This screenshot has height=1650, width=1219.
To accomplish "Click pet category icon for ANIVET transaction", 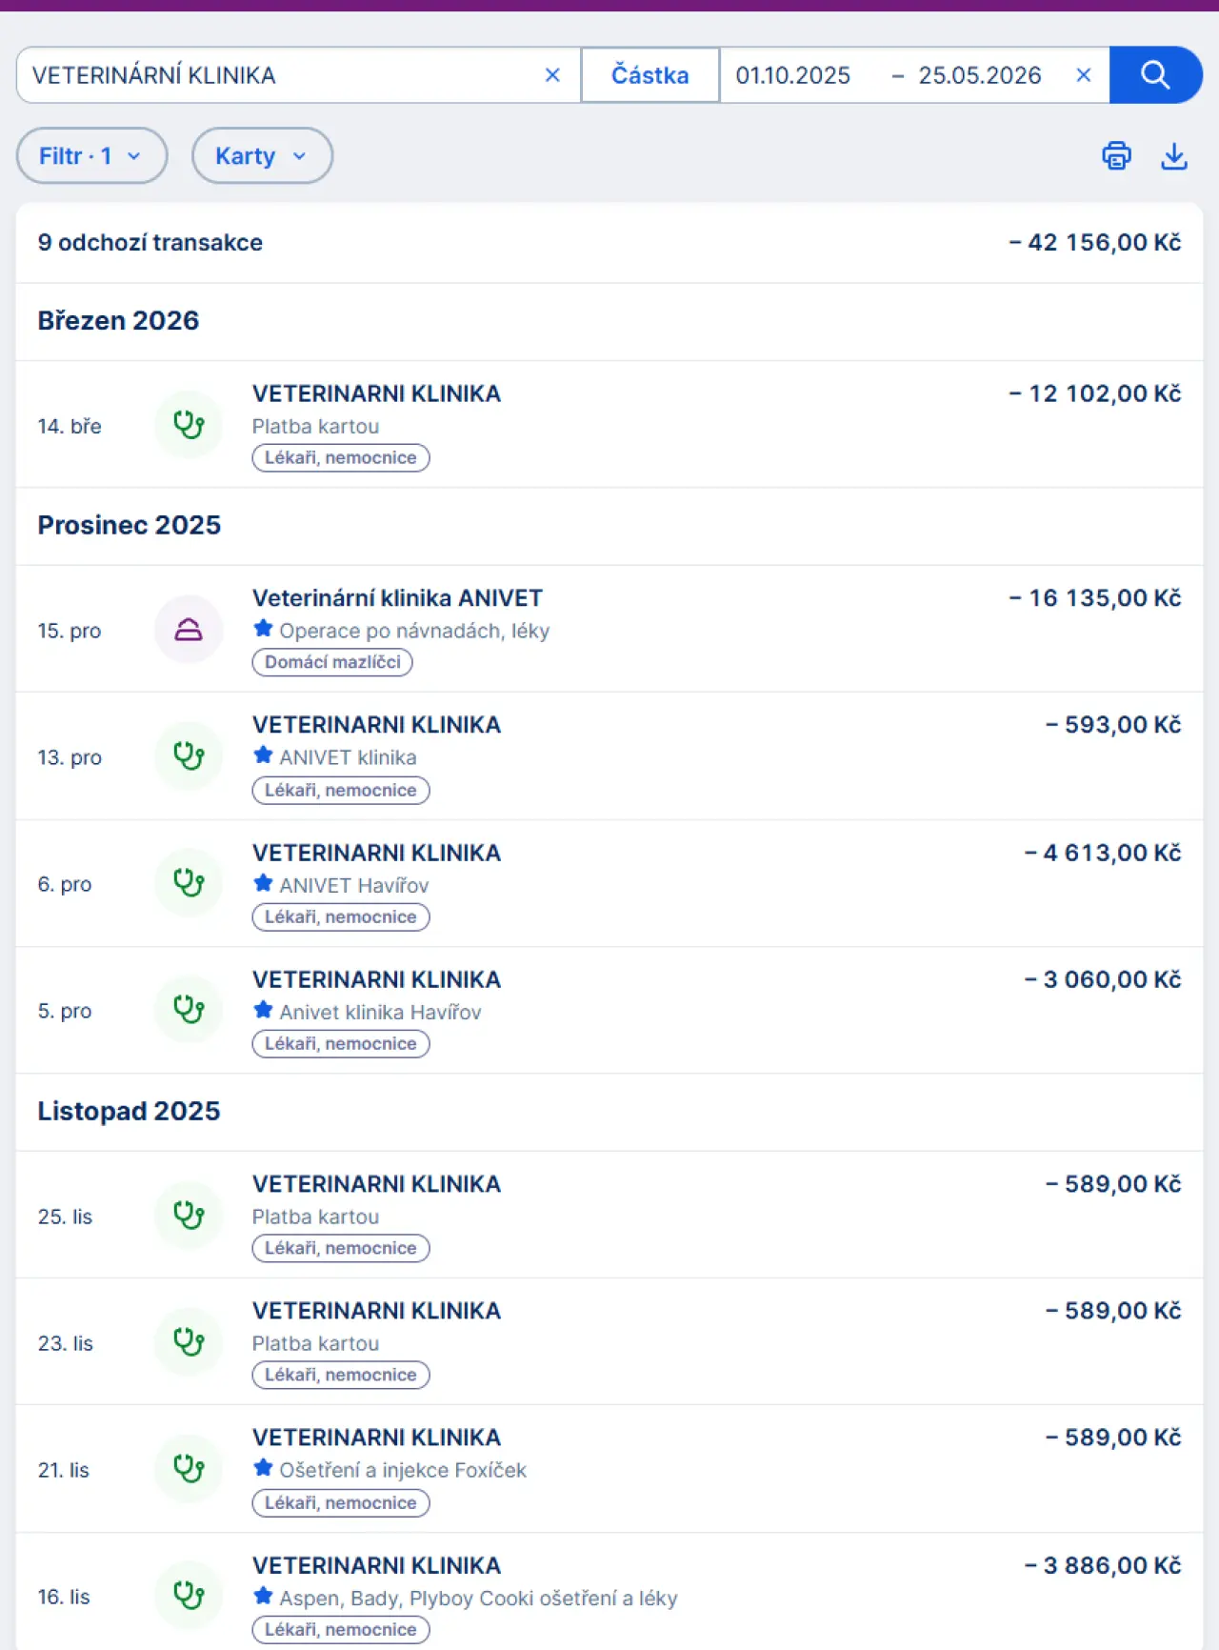I will point(189,630).
